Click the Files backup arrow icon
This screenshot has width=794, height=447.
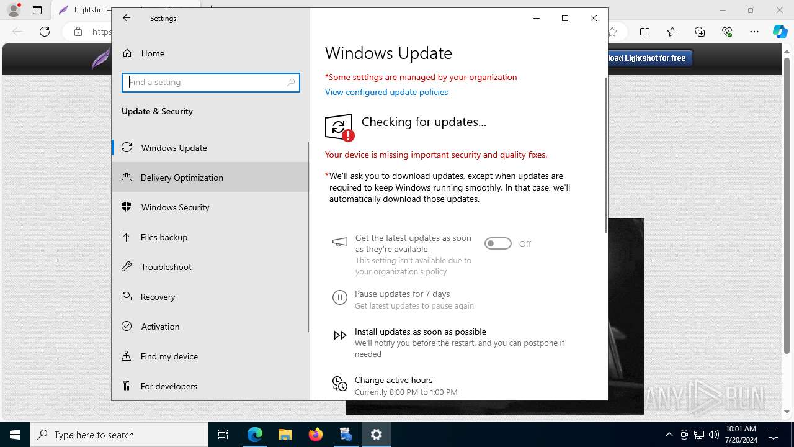click(x=127, y=237)
